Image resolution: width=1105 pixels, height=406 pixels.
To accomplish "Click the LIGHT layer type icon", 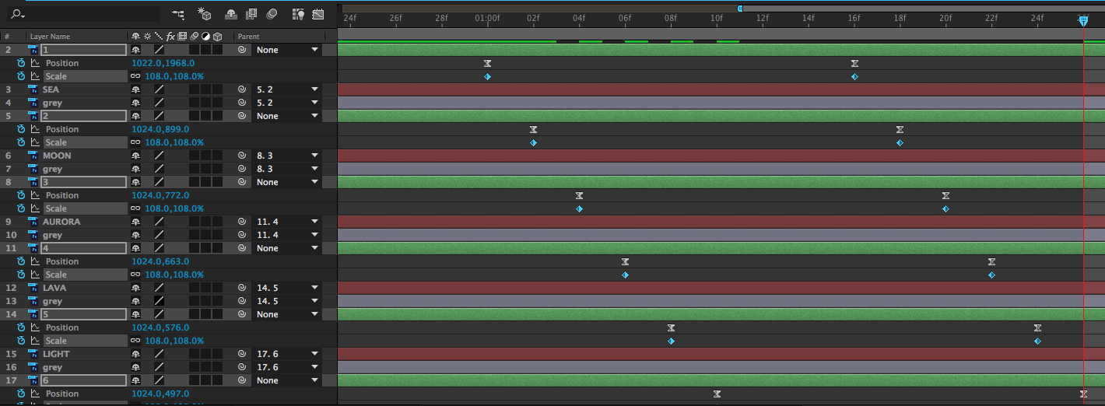I will (33, 354).
